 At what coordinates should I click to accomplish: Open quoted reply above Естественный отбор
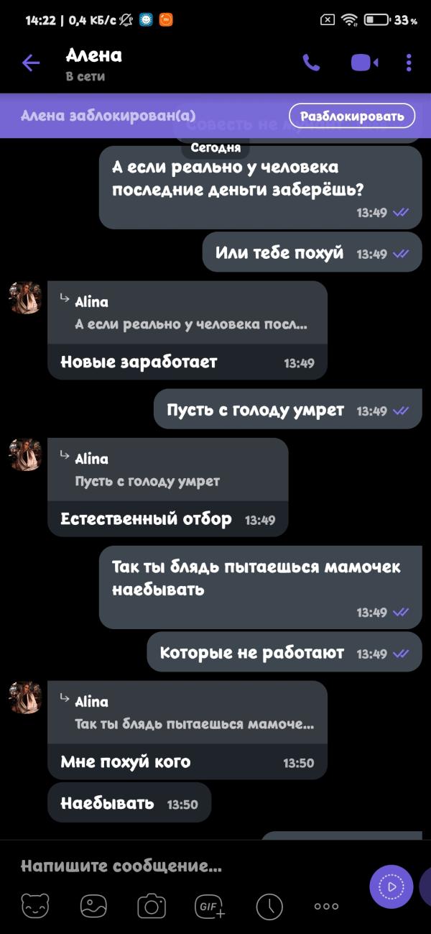pos(167,470)
